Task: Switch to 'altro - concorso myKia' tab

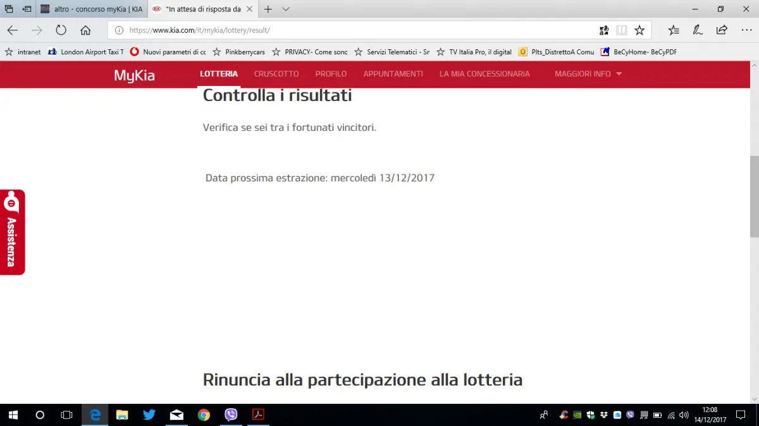Action: tap(92, 9)
